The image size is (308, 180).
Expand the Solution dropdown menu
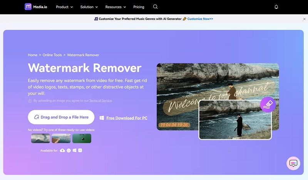pos(89,7)
